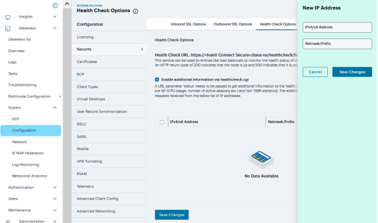Open Client Types in the Configuration list
The image size is (378, 223).
pyautogui.click(x=108, y=86)
